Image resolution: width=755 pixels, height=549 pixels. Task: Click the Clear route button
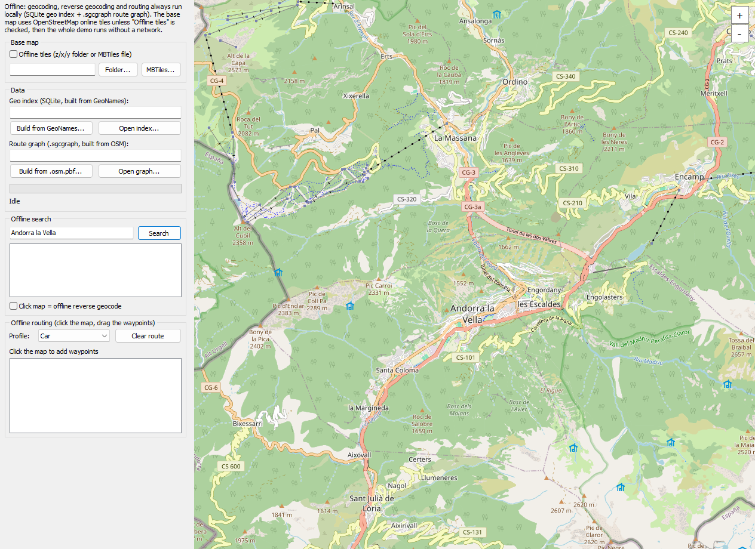(148, 336)
